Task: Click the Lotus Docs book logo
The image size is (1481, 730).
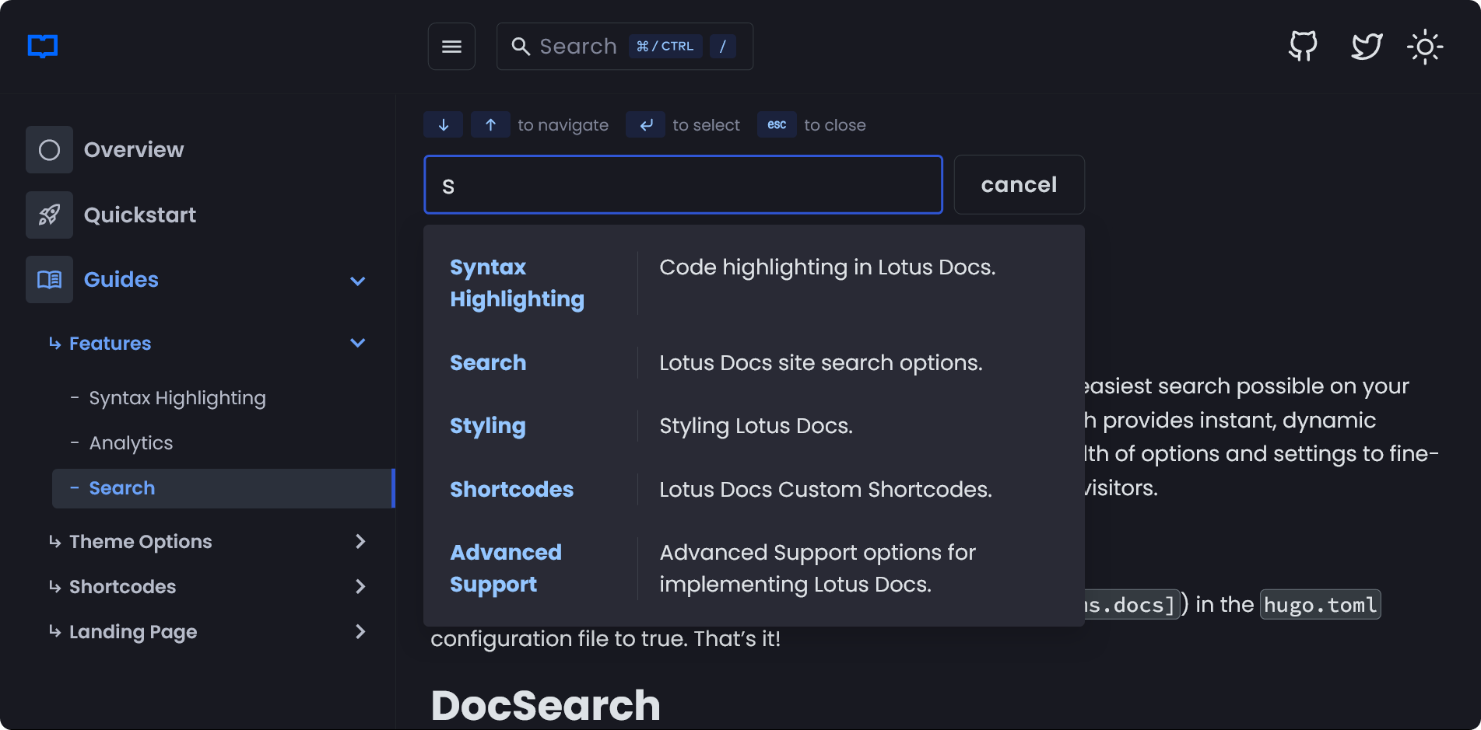Action: click(x=42, y=46)
